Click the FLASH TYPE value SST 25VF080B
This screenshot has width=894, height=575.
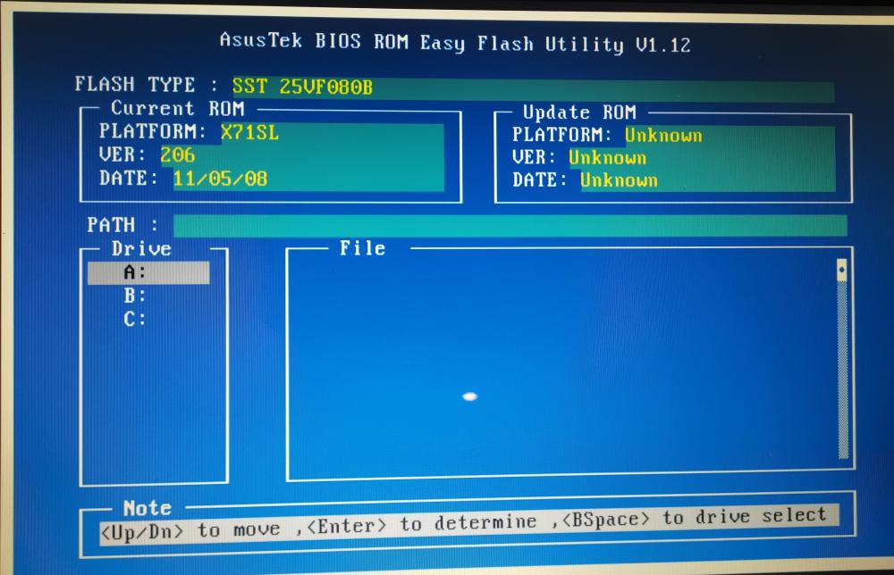pyautogui.click(x=302, y=87)
